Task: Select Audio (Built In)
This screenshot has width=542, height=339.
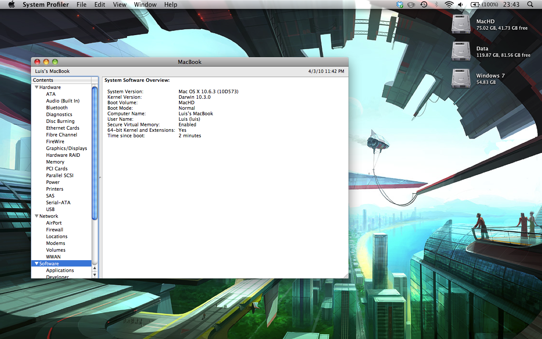Action: pyautogui.click(x=63, y=101)
